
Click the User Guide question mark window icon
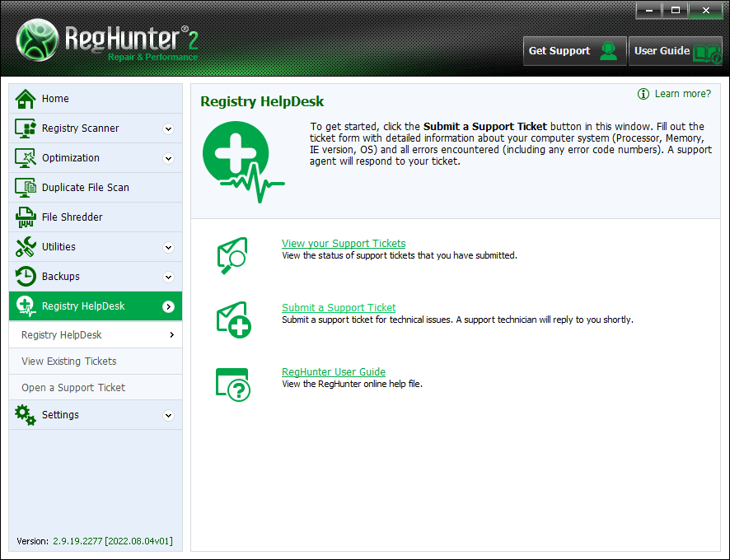[x=232, y=384]
